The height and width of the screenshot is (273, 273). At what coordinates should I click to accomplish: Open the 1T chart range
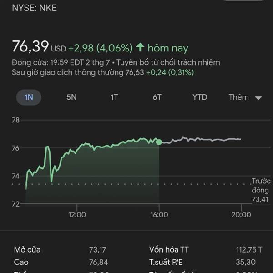(114, 97)
